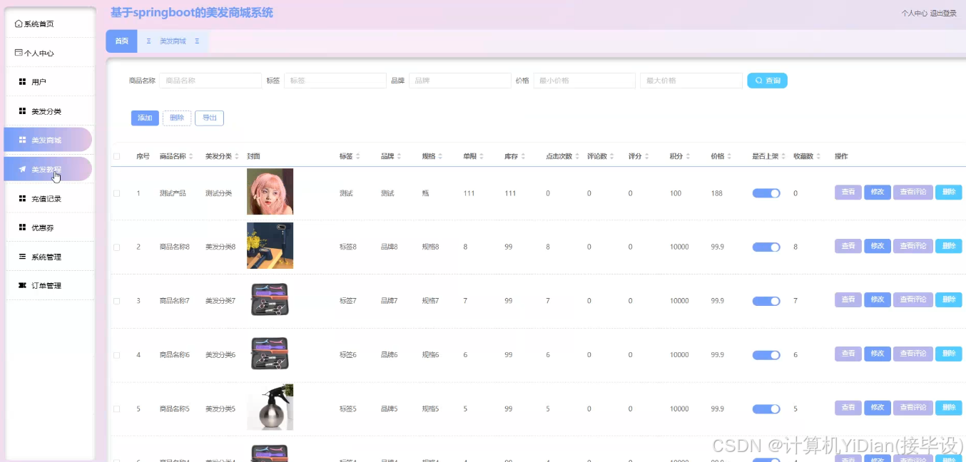
Task: Switch to the 美发商城 tab
Action: click(x=173, y=41)
